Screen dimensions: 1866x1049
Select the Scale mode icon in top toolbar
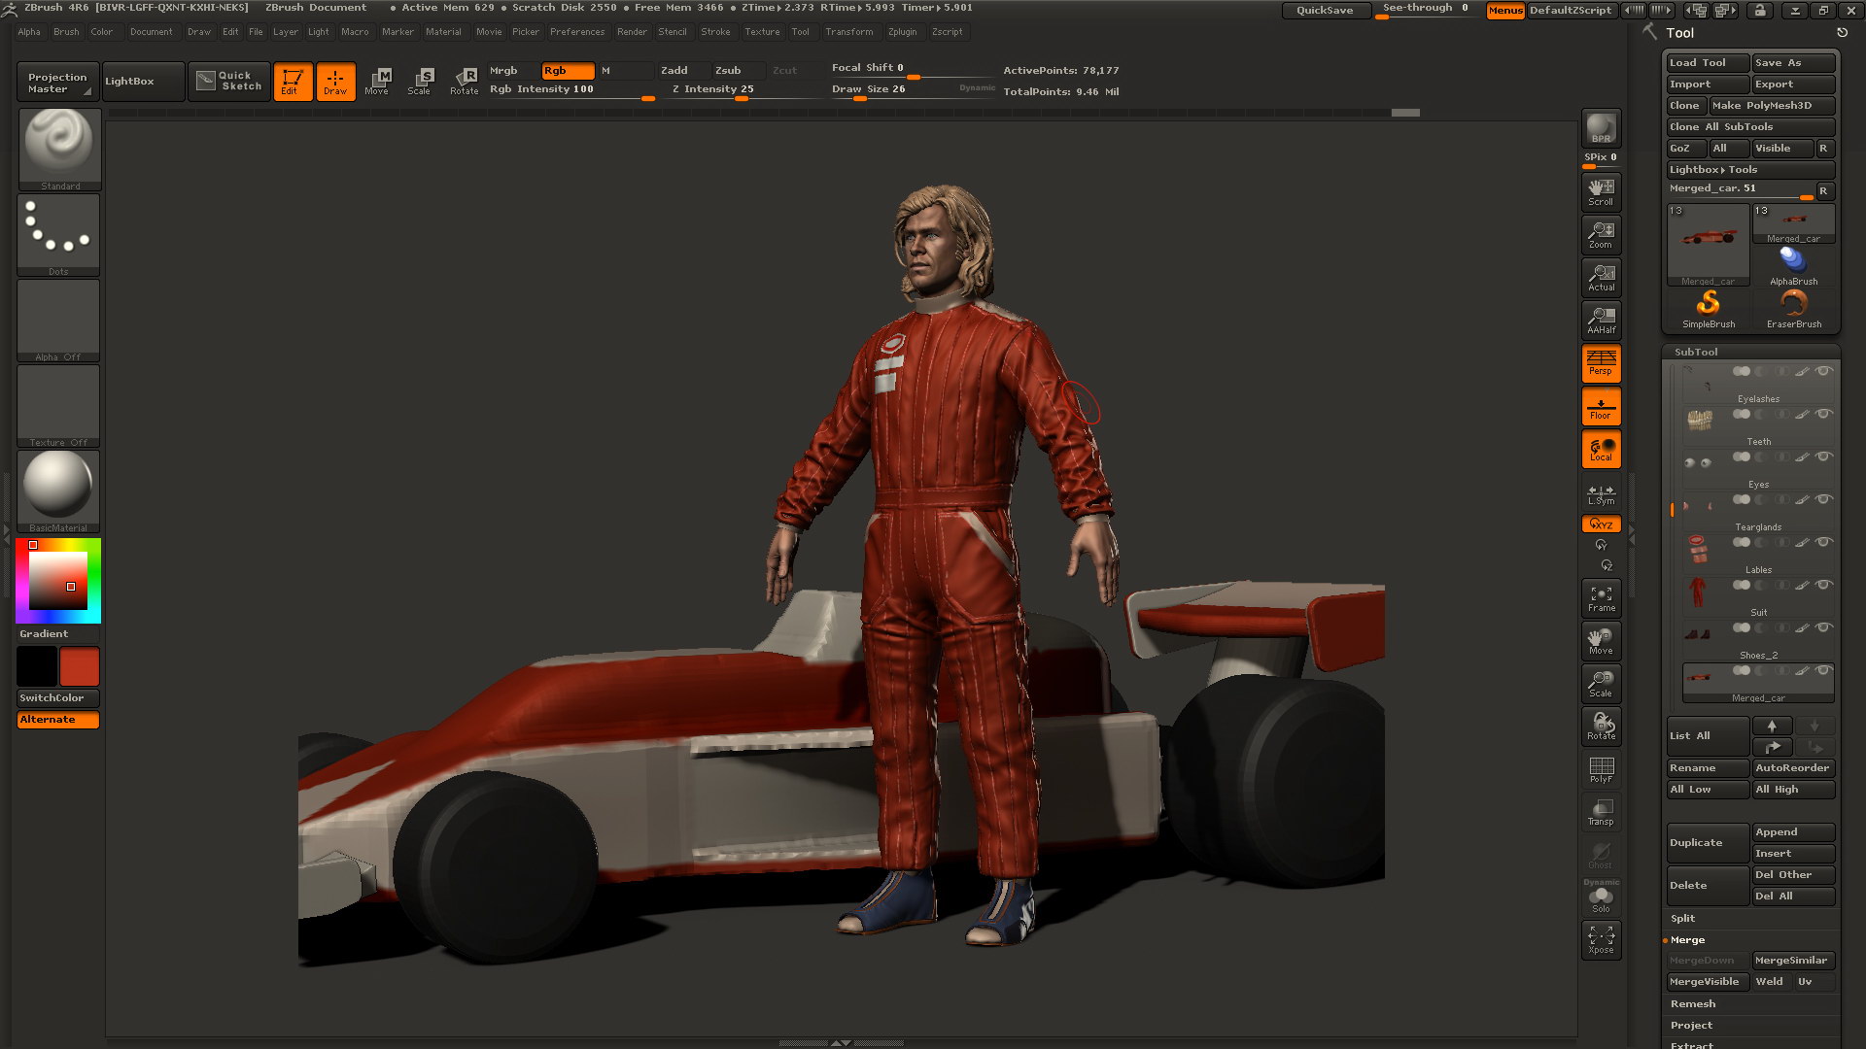tap(420, 82)
